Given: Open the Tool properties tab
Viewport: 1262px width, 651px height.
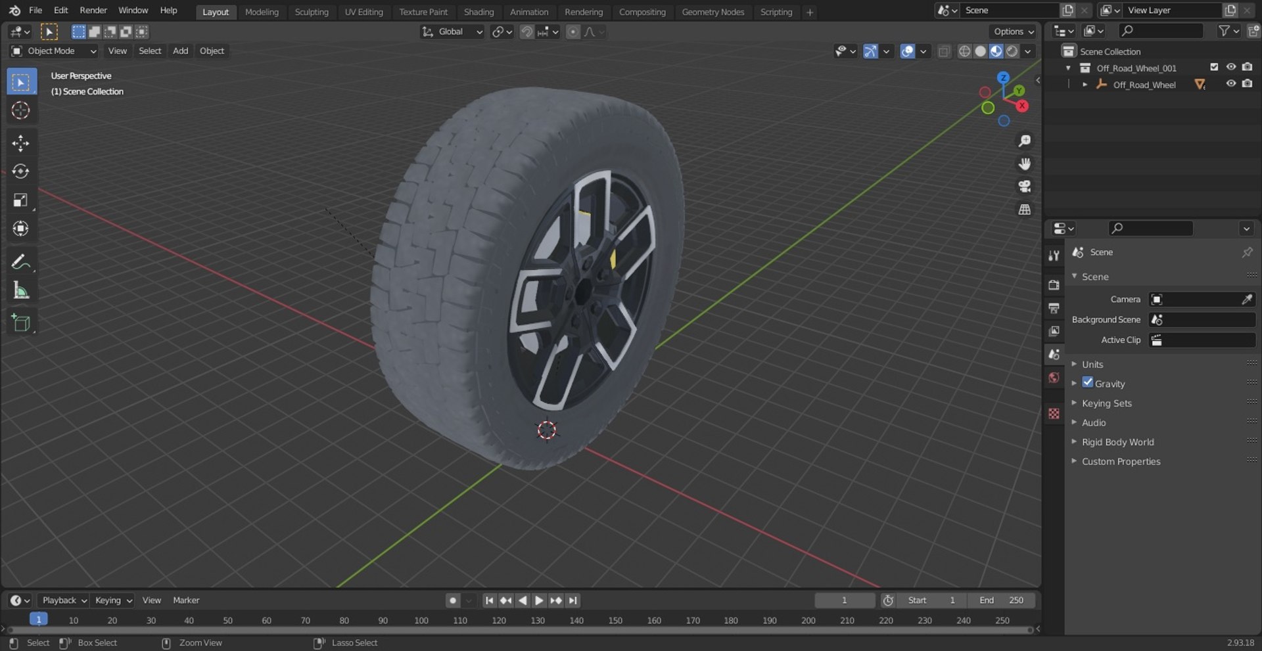Looking at the screenshot, I should click(1054, 256).
